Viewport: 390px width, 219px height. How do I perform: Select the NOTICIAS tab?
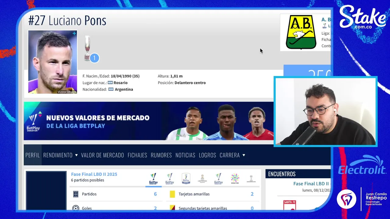tap(185, 155)
